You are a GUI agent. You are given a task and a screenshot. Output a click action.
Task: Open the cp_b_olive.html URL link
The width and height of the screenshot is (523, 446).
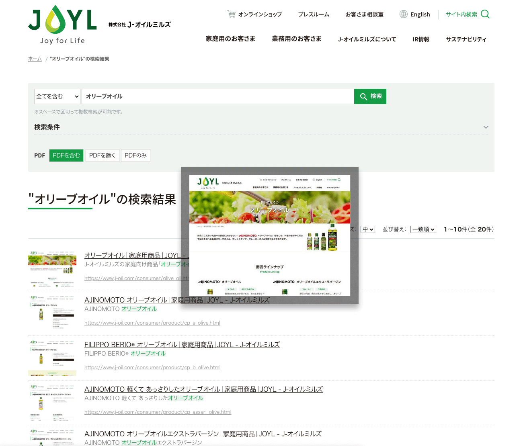coord(152,367)
